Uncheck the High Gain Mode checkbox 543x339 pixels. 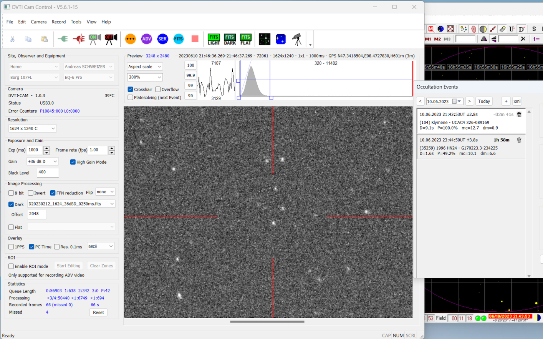(73, 162)
